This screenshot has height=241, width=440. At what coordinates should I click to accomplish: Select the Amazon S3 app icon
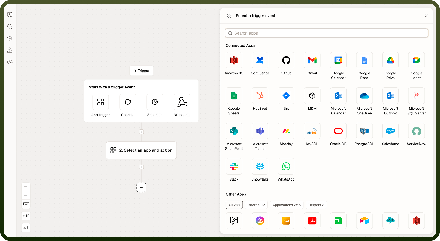point(234,60)
